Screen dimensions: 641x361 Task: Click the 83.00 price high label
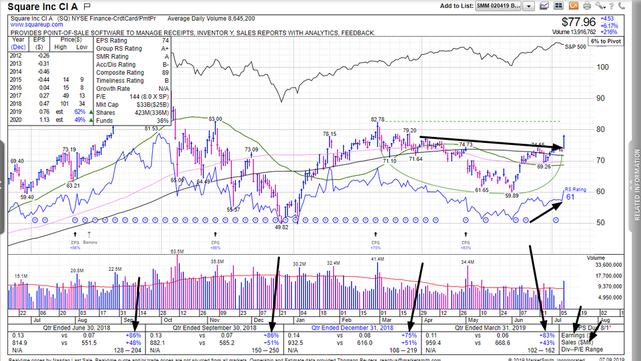click(216, 119)
